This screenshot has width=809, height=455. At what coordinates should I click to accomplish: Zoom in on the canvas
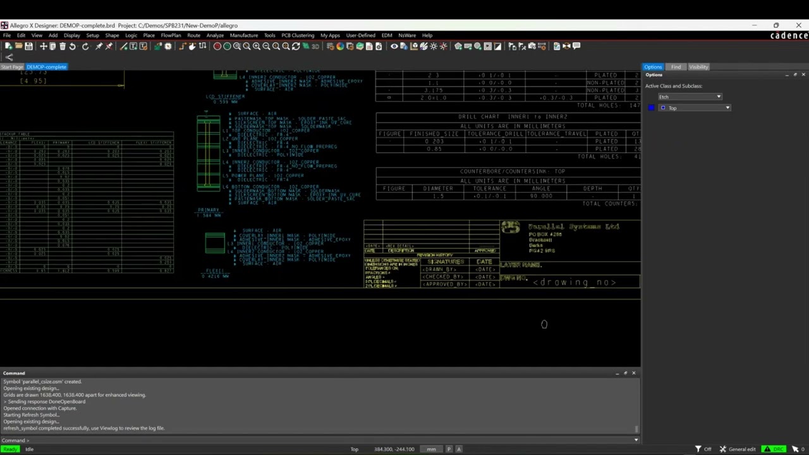[257, 46]
